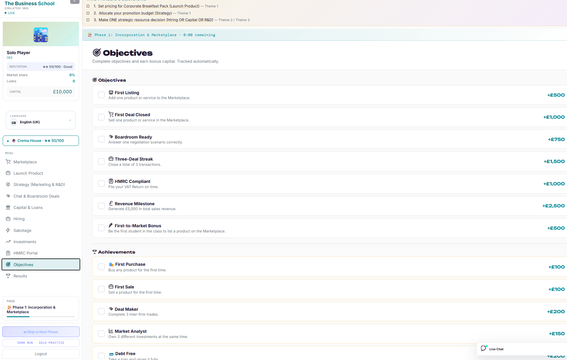Click the Revenue Milestone pound sign icon
The image size is (567, 360).
(111, 203)
